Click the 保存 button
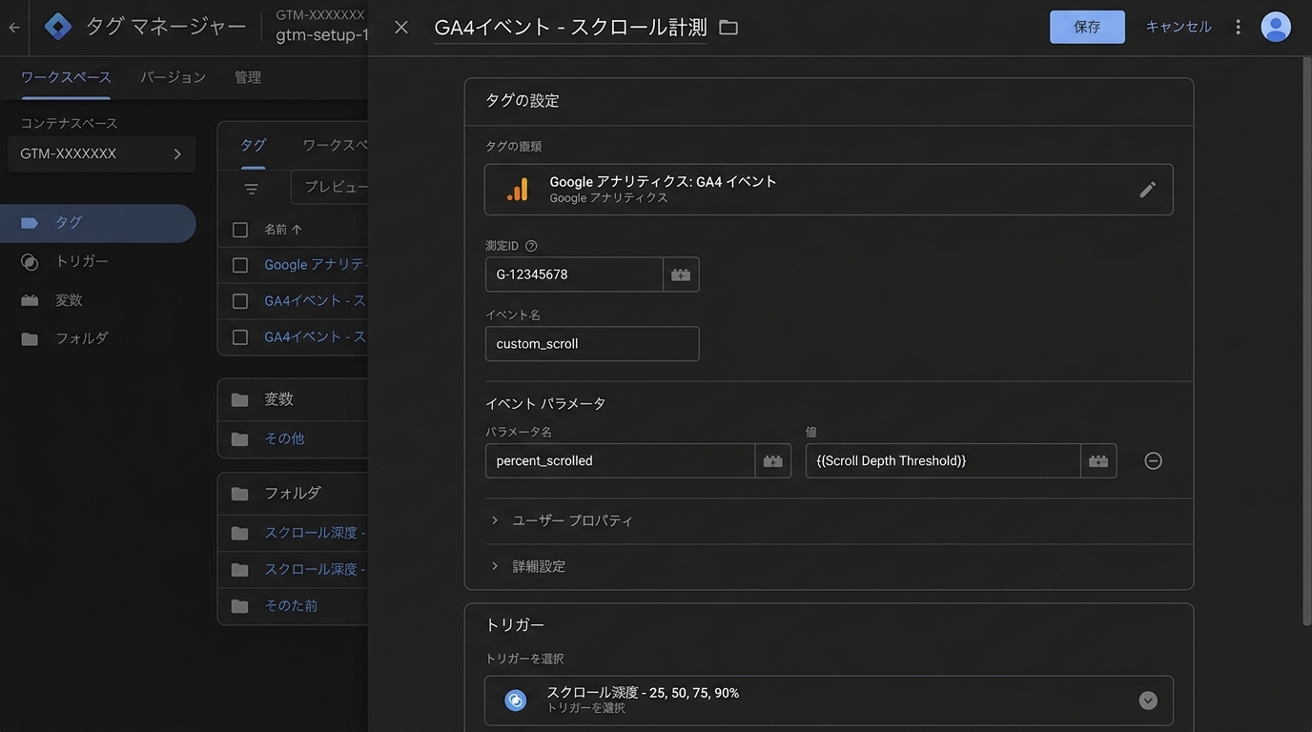1312x732 pixels. point(1087,27)
